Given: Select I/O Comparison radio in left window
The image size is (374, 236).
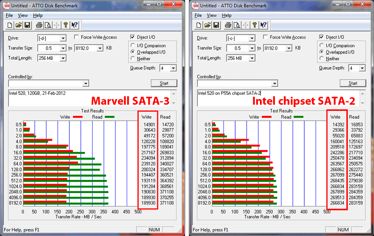Looking at the screenshot, I should [x=133, y=45].
